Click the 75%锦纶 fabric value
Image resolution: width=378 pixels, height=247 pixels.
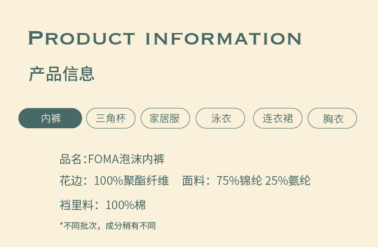tap(239, 181)
